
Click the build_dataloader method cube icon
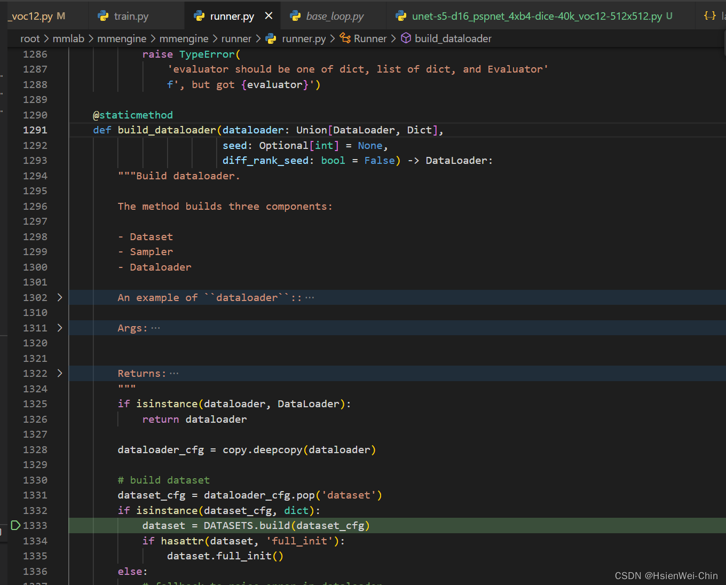(x=406, y=38)
